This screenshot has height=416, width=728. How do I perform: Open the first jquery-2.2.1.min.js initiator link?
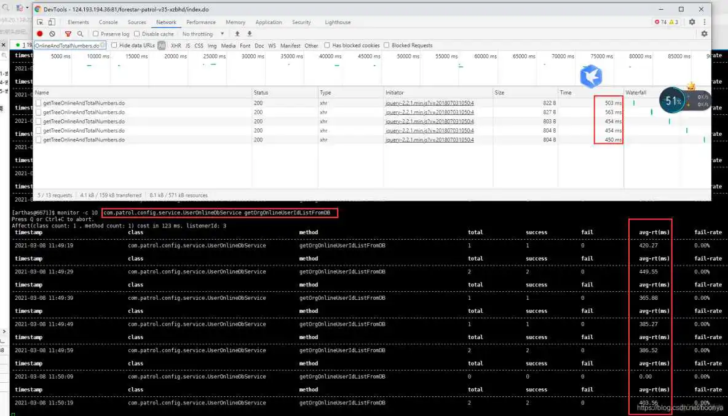tap(429, 103)
